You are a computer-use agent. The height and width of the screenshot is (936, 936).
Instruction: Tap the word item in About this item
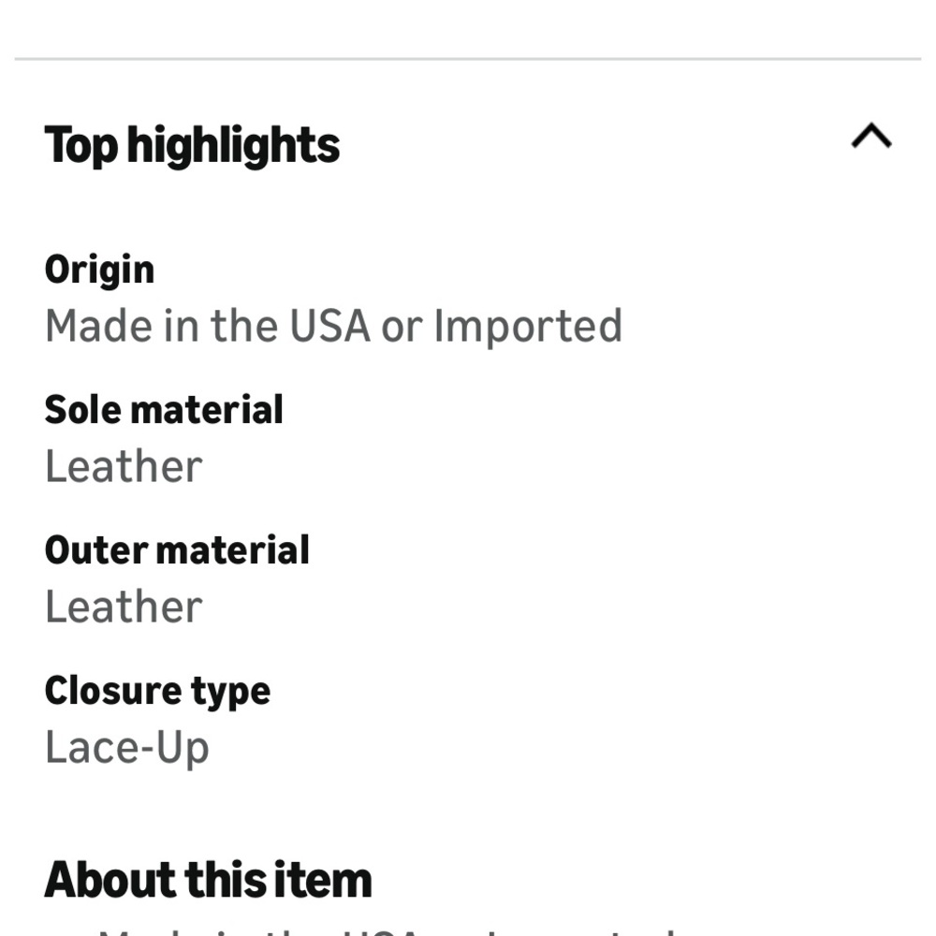[322, 880]
